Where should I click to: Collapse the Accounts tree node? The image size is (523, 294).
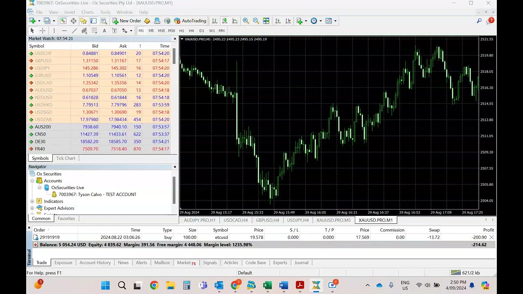point(32,180)
